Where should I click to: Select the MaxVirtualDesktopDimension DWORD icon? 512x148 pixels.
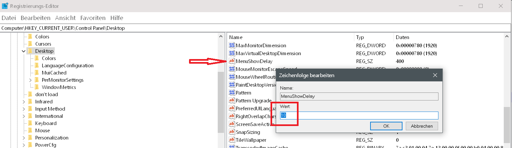232,53
